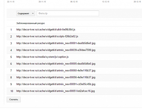The width and height of the screenshot is (142, 109).
Task: Select the chart date label 22.11.15
Action: (11, 2)
